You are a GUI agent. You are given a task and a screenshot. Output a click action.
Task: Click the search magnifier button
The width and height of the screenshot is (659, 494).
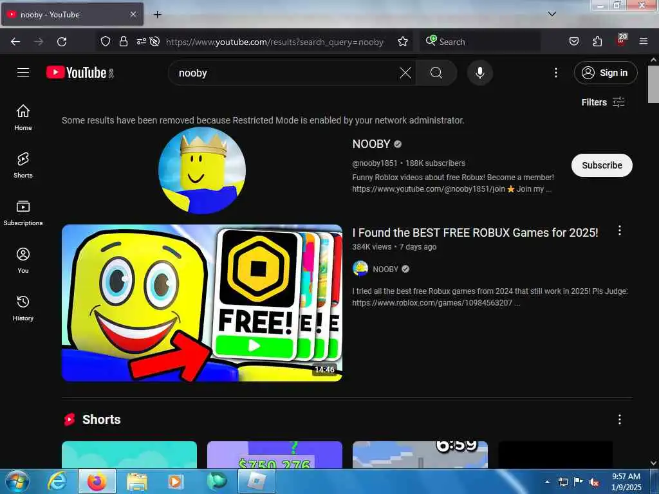click(x=436, y=73)
